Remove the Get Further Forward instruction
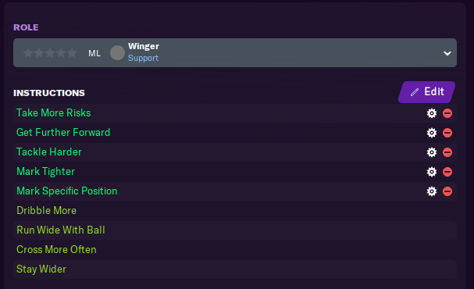 (x=447, y=133)
